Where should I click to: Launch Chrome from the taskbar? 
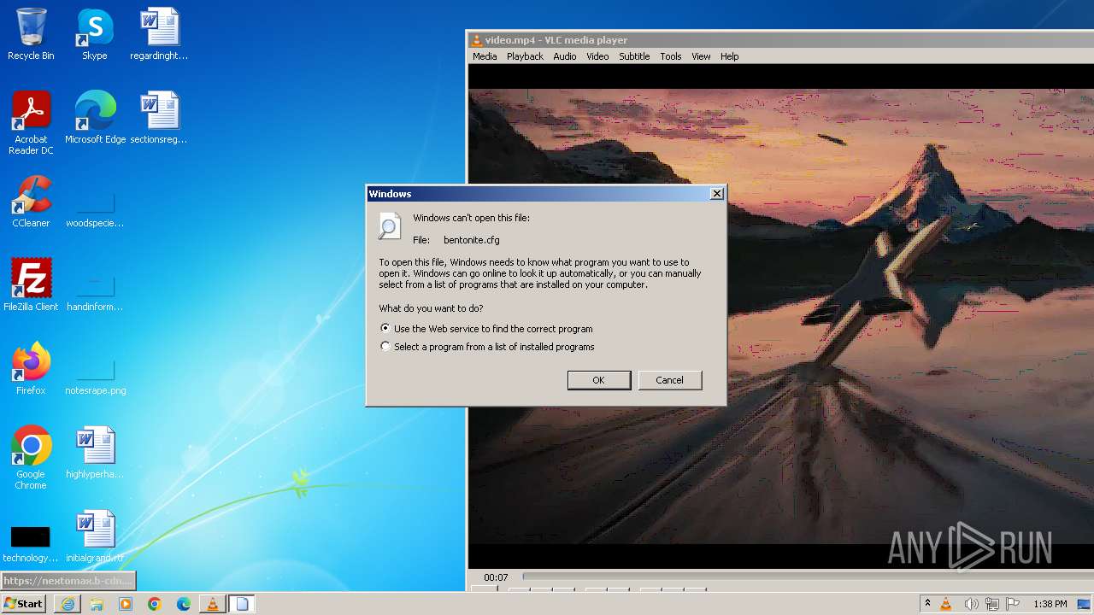point(155,604)
